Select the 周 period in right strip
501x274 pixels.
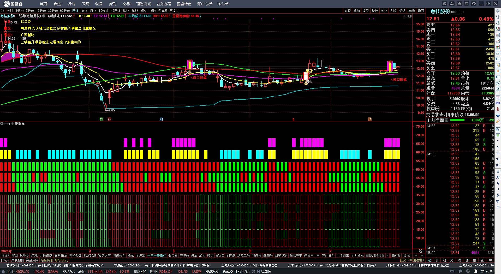(498, 177)
